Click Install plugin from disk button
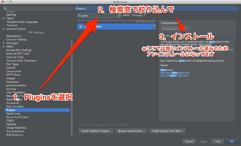Image resolution: width=241 pixels, height=146 pixels. 167,131
